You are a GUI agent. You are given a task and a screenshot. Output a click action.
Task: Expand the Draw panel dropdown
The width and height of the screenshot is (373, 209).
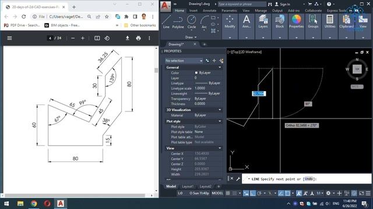(x=191, y=37)
